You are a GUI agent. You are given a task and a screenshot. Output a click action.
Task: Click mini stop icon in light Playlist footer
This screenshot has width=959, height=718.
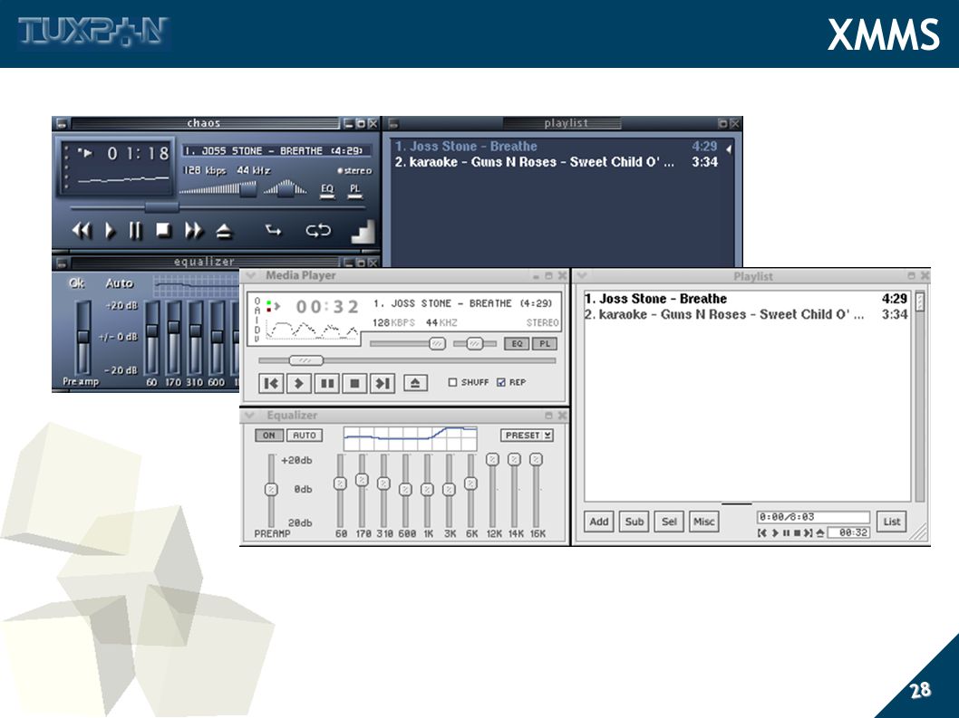click(797, 533)
